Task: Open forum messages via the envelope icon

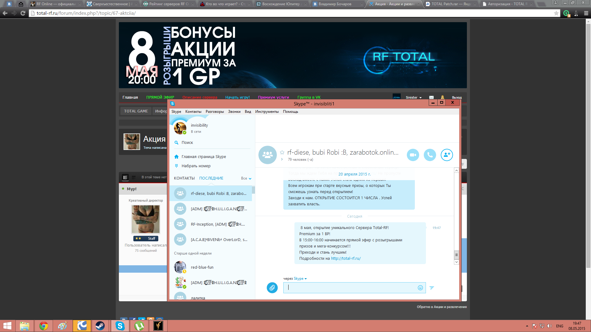Action: (431, 97)
